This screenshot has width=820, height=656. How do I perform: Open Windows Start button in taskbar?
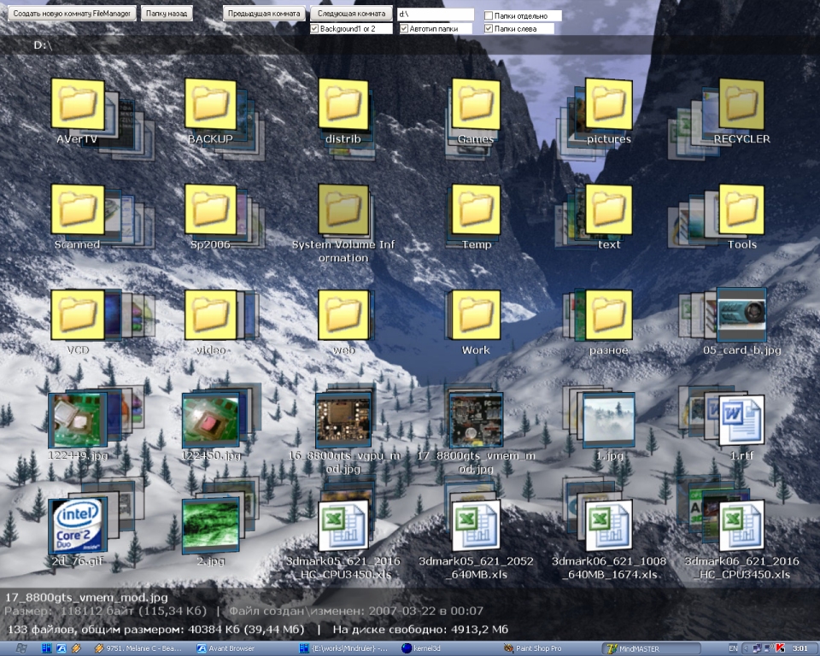(x=20, y=648)
